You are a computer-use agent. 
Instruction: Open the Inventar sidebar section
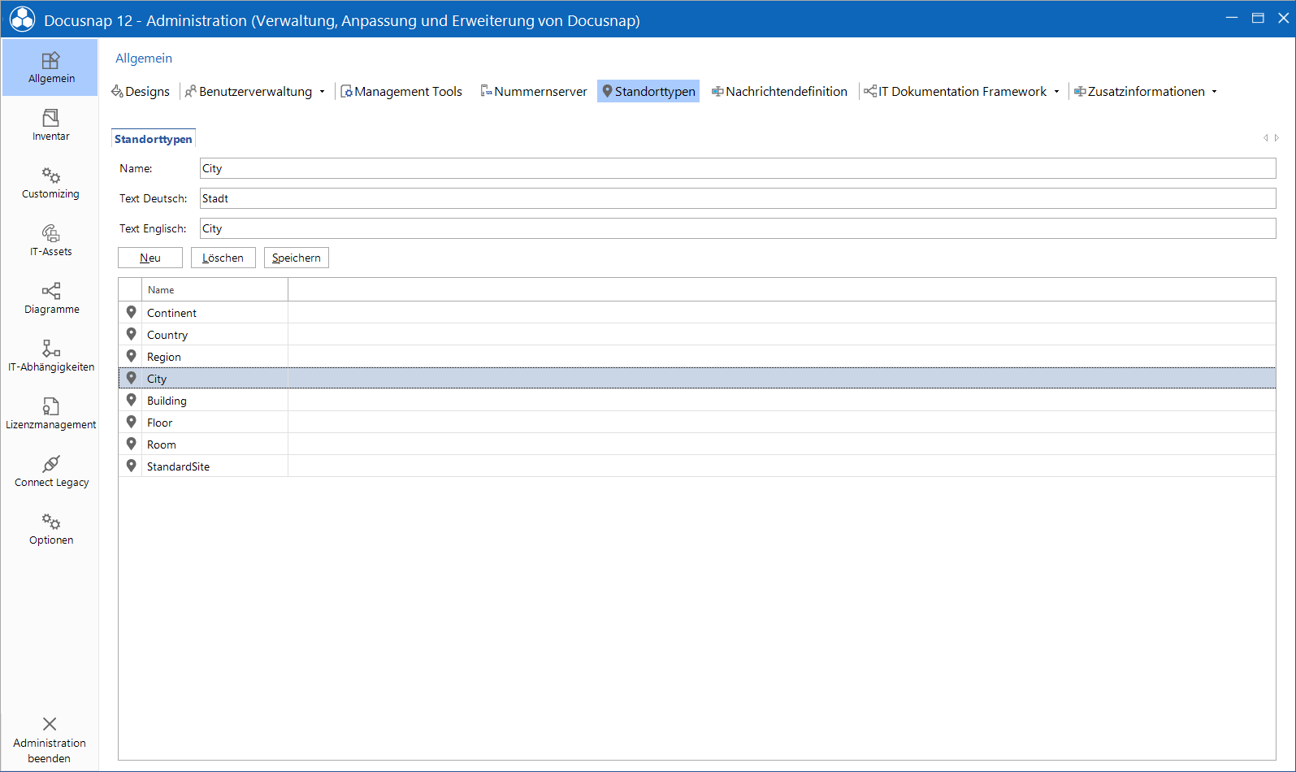point(50,125)
